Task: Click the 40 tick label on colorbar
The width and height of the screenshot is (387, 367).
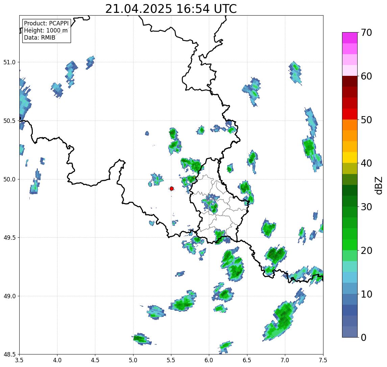Action: [366, 163]
